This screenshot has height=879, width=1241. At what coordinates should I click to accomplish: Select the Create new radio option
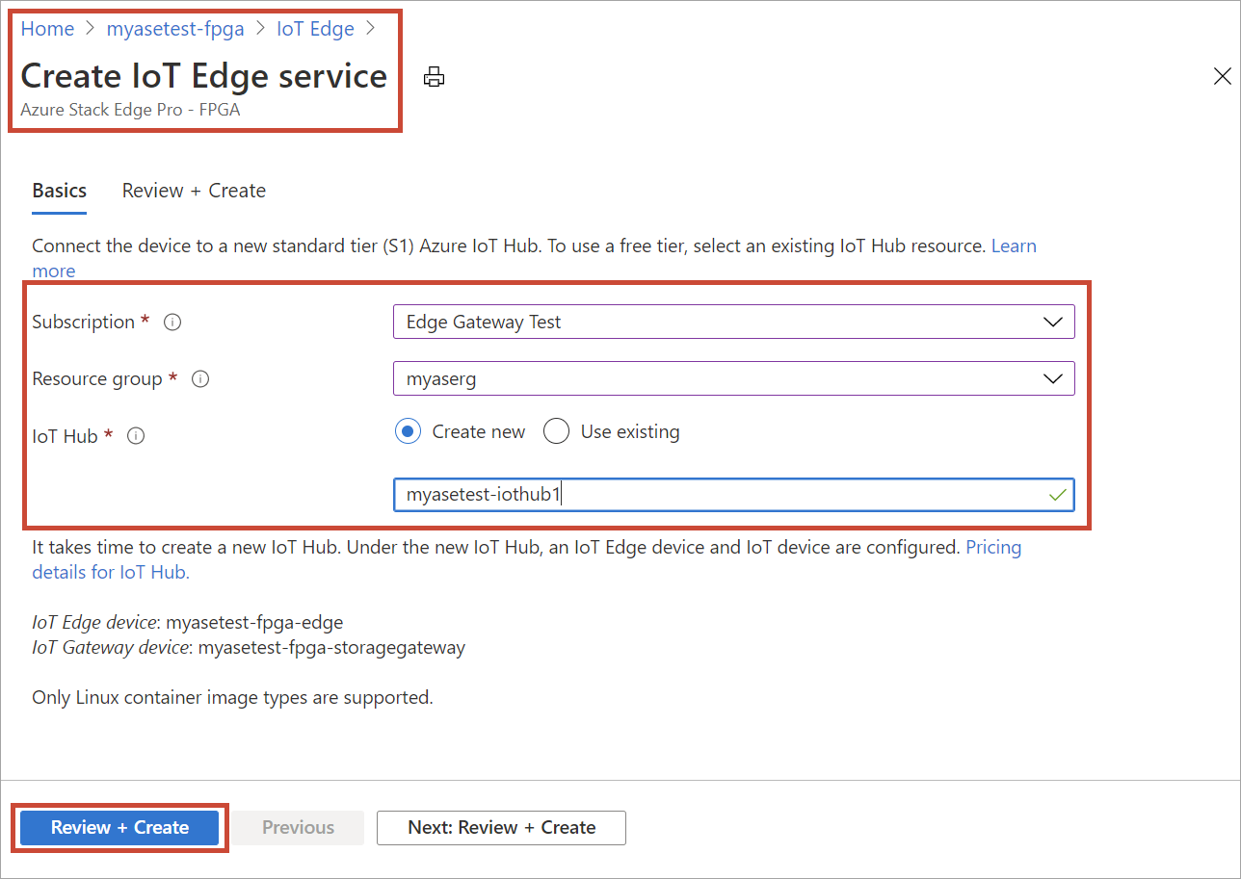pos(409,432)
